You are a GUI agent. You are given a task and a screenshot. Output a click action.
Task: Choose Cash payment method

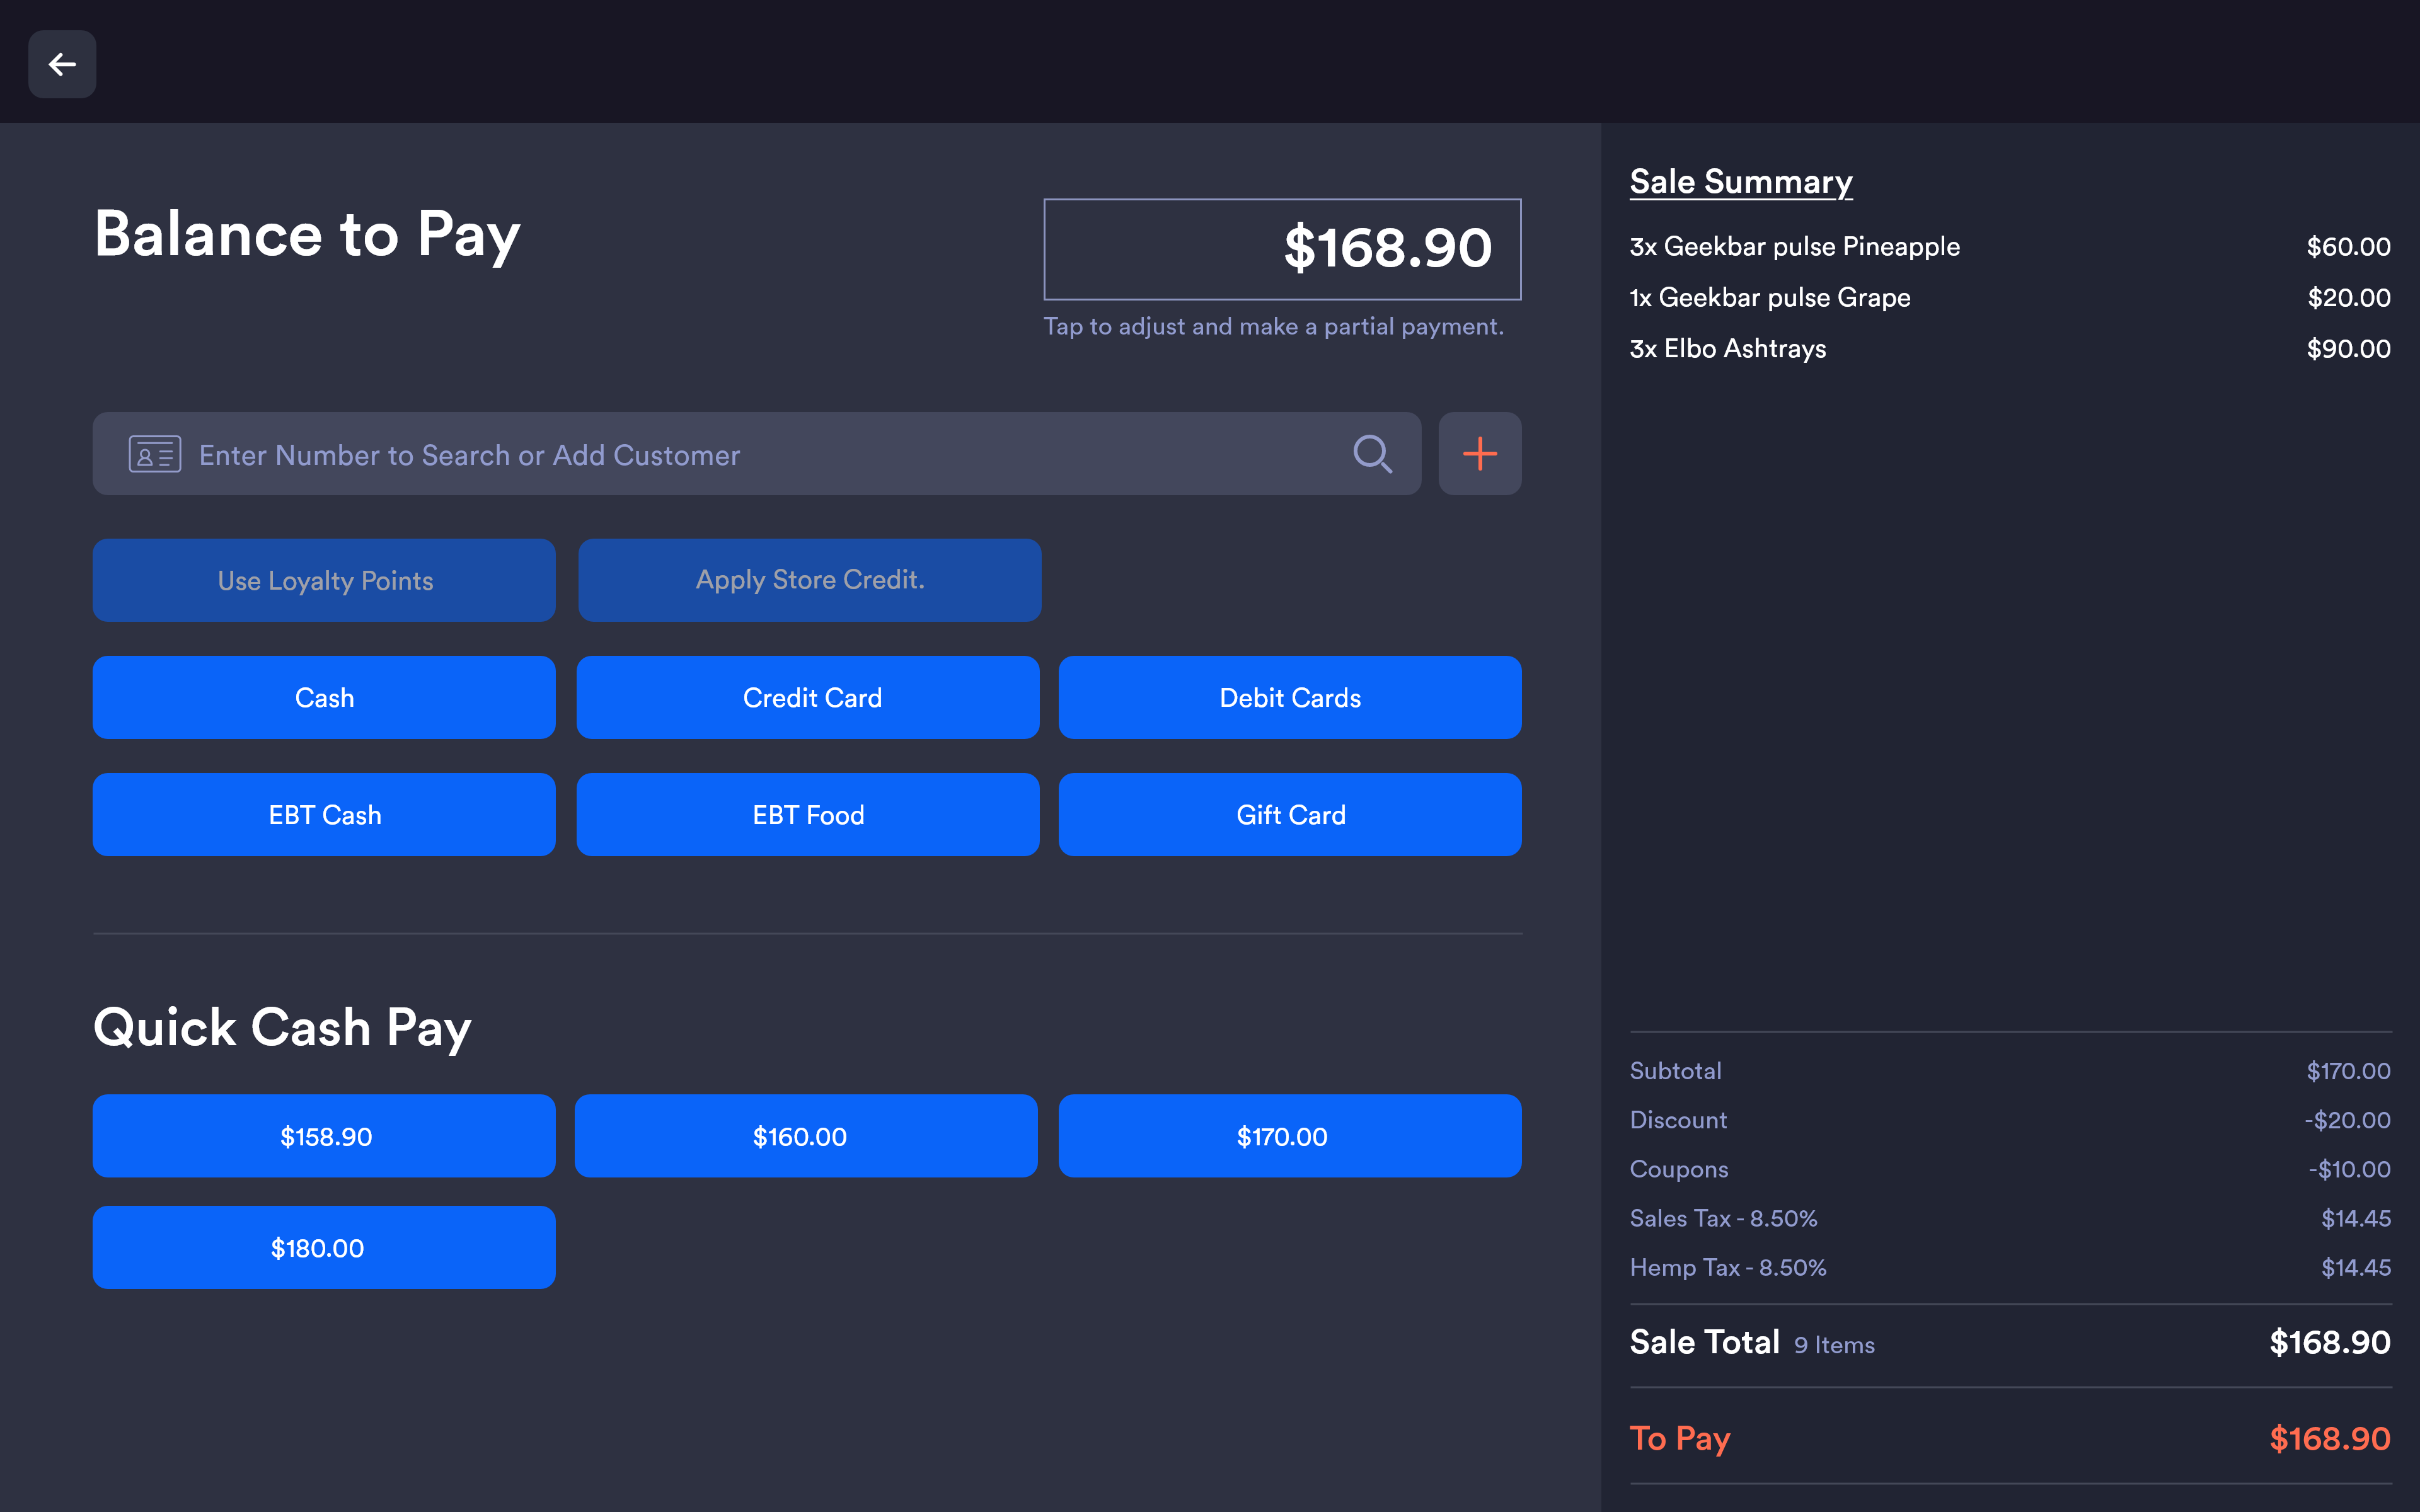[x=324, y=697]
